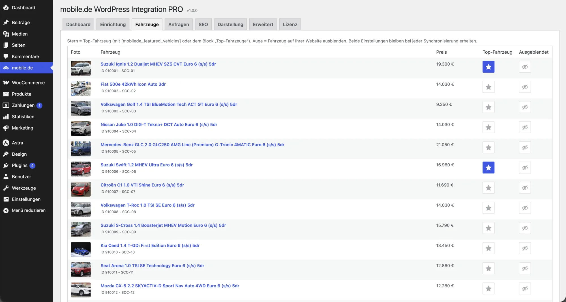Hide Citroën C1 from website
This screenshot has height=302, width=566.
[525, 188]
